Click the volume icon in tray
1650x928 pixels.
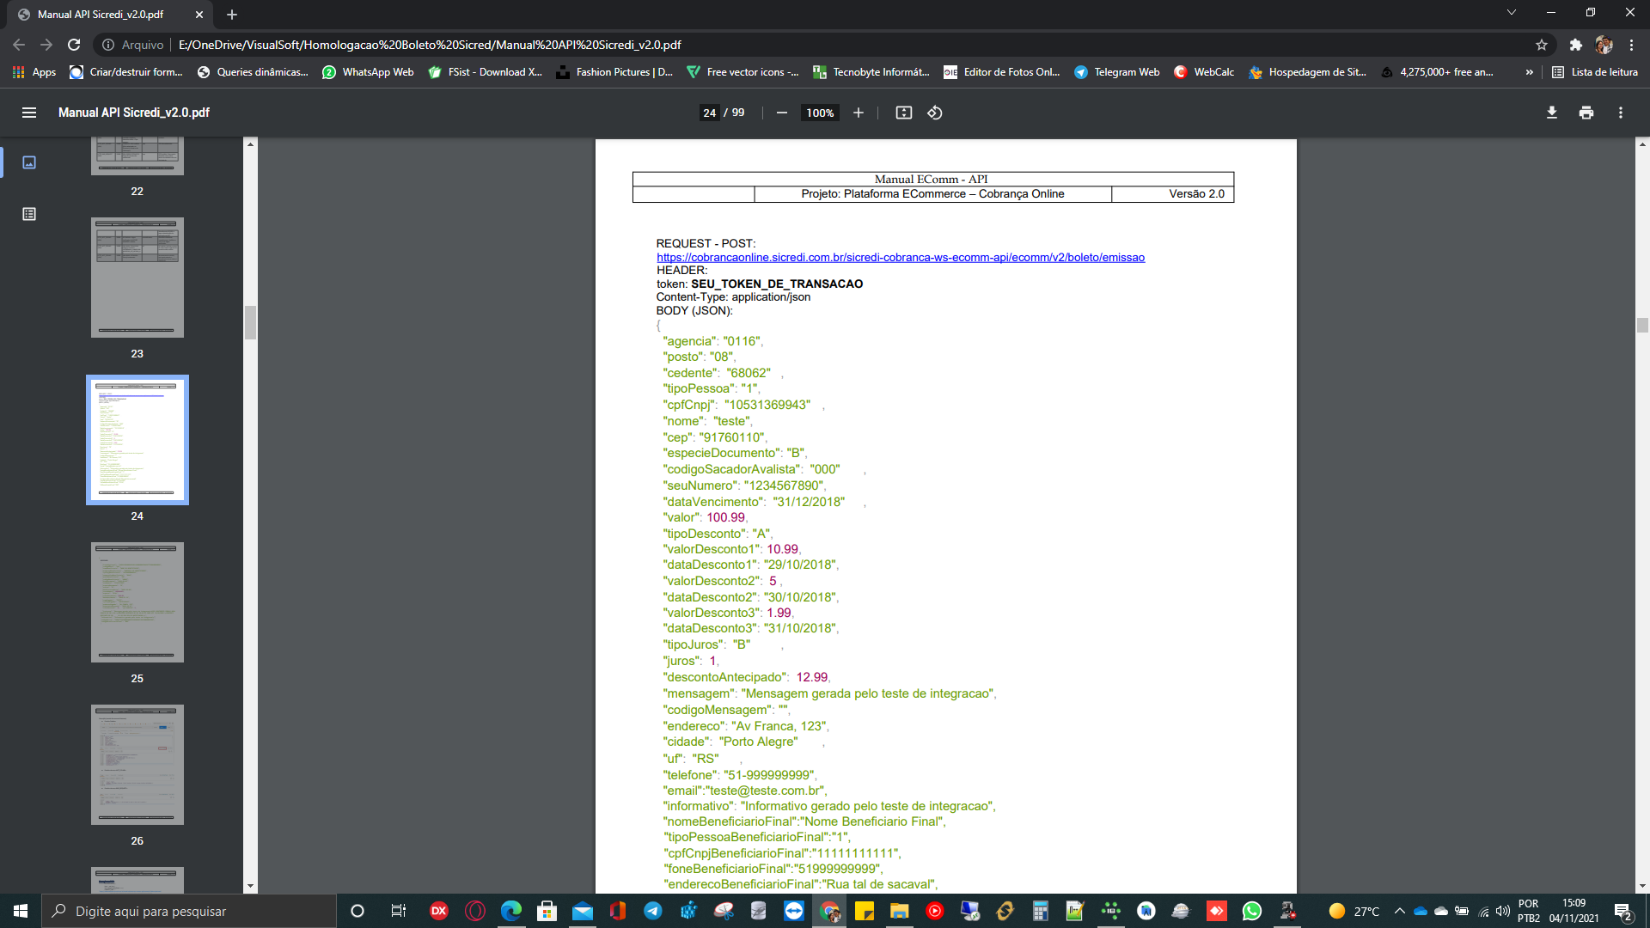pyautogui.click(x=1503, y=911)
